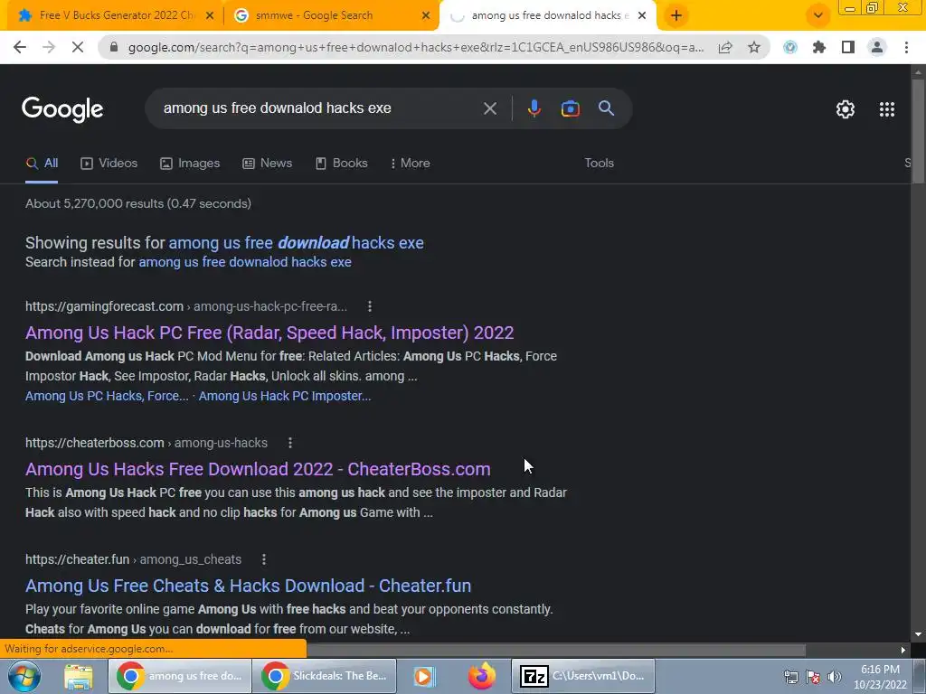This screenshot has height=694, width=926.
Task: Expand the More search filters menu
Action: click(x=410, y=164)
